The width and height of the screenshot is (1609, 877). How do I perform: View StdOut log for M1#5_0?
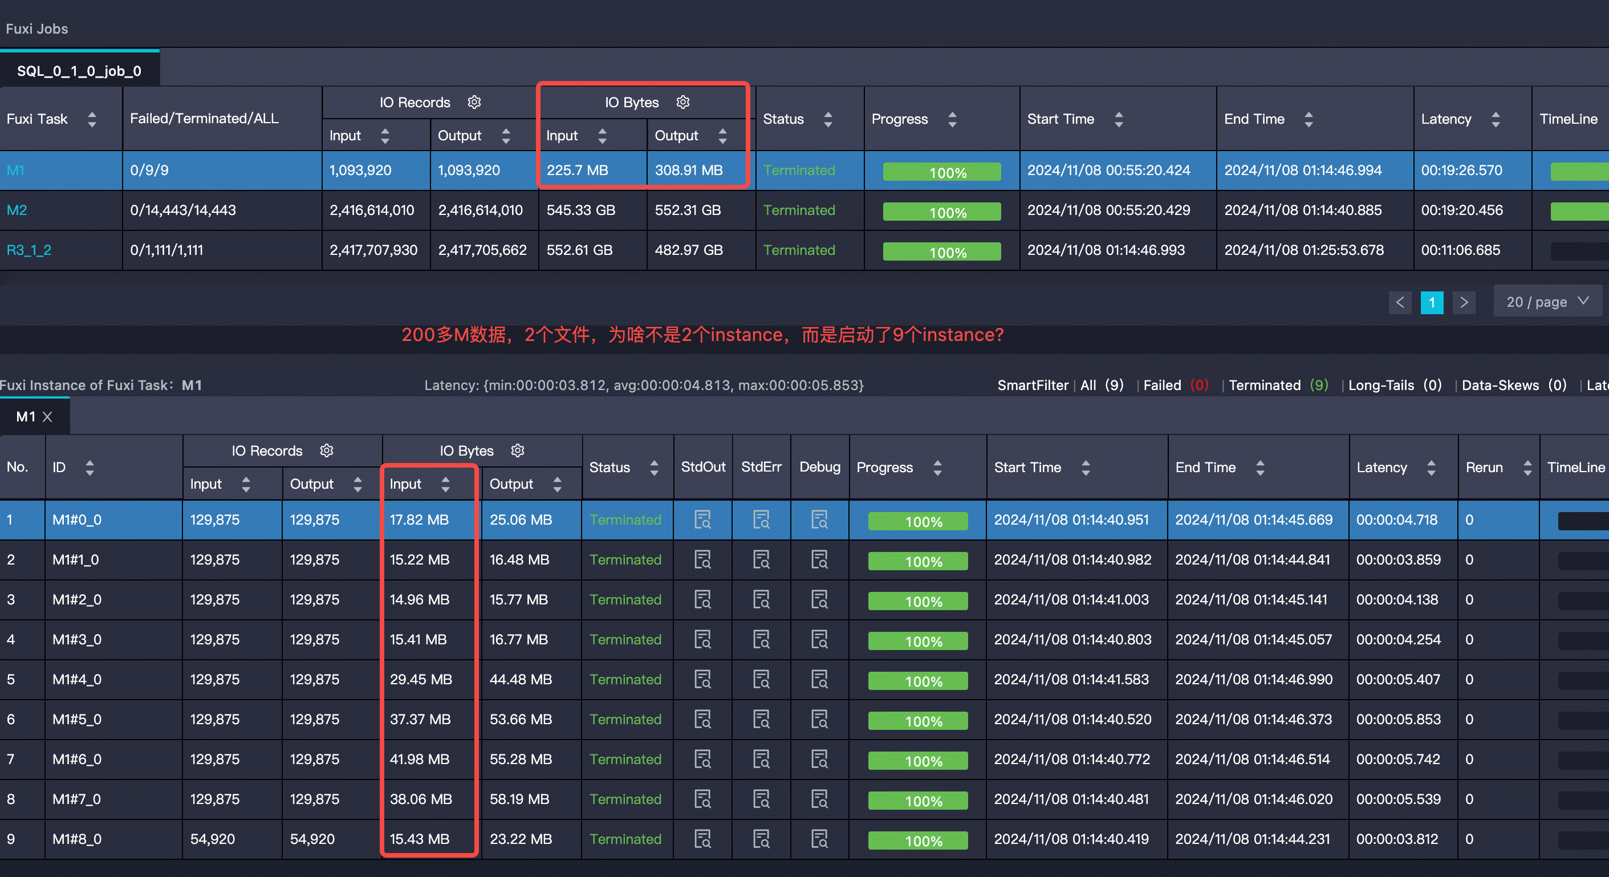(x=702, y=720)
